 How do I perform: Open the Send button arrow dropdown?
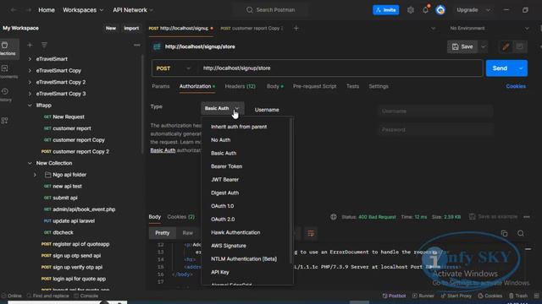point(521,68)
